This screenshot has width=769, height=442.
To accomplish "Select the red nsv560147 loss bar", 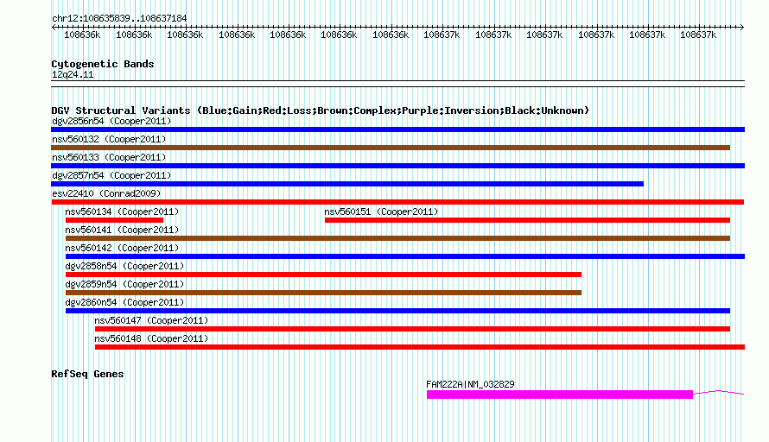I will [412, 329].
